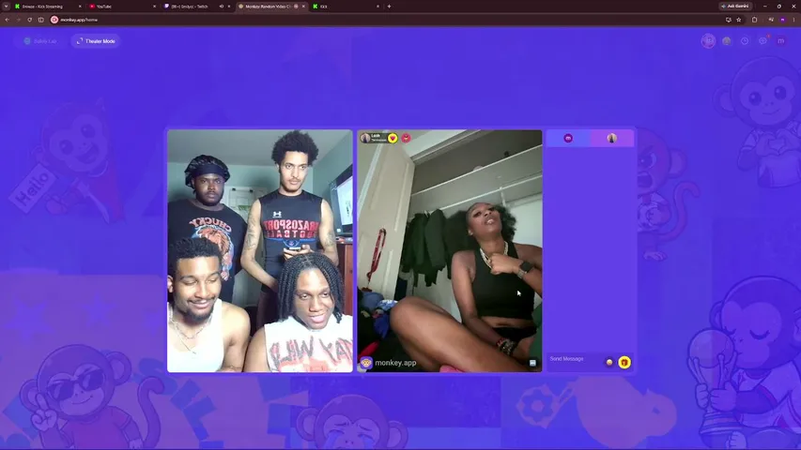Open the browser extensions icon
This screenshot has width=801, height=450.
(754, 20)
